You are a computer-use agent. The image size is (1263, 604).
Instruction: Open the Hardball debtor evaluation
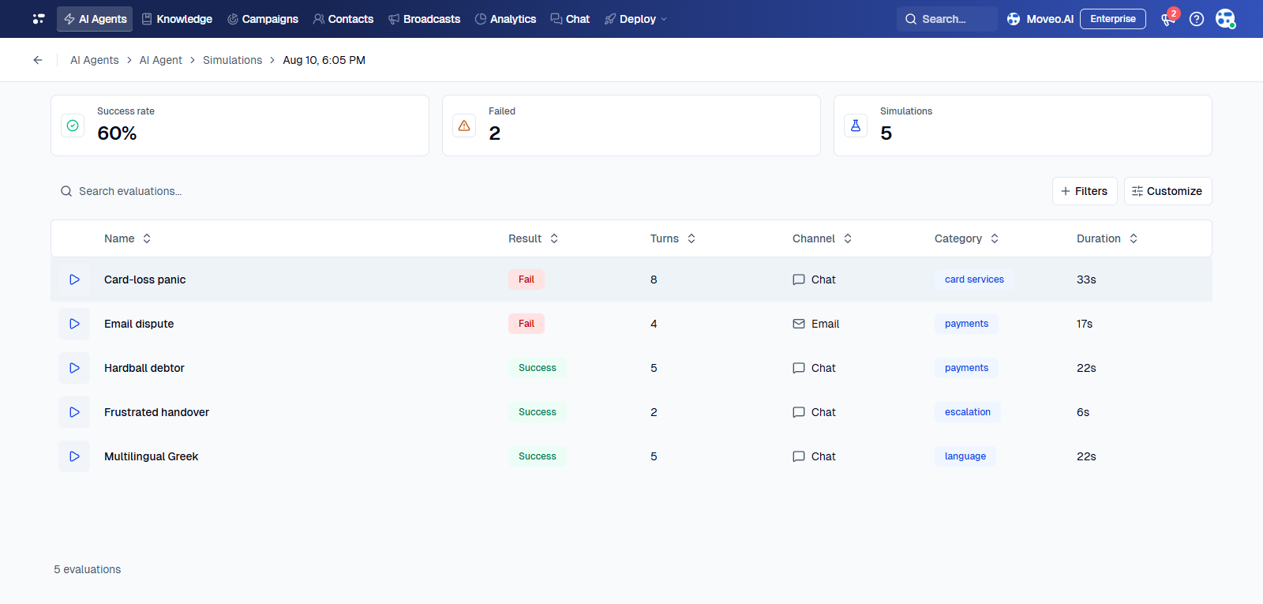point(144,368)
